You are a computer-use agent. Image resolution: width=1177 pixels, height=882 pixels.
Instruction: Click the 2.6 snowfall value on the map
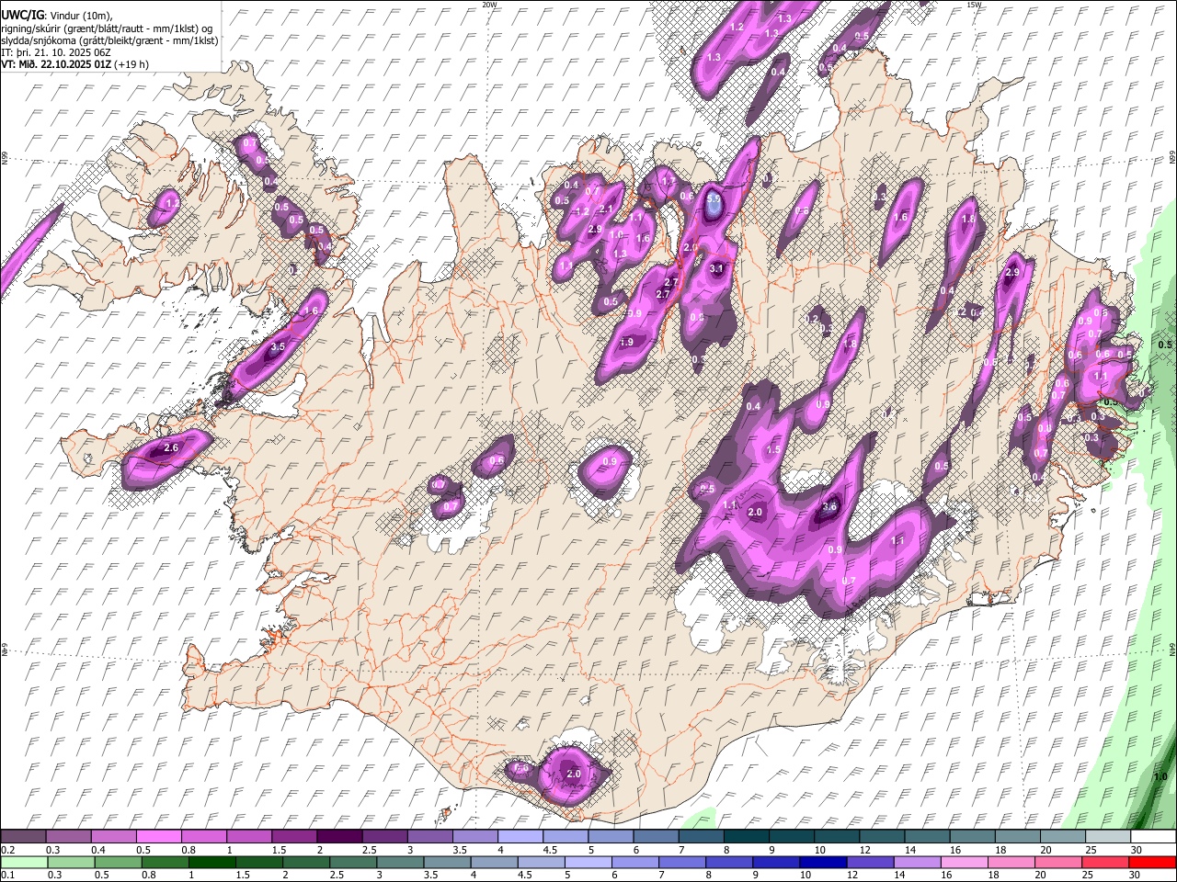170,448
